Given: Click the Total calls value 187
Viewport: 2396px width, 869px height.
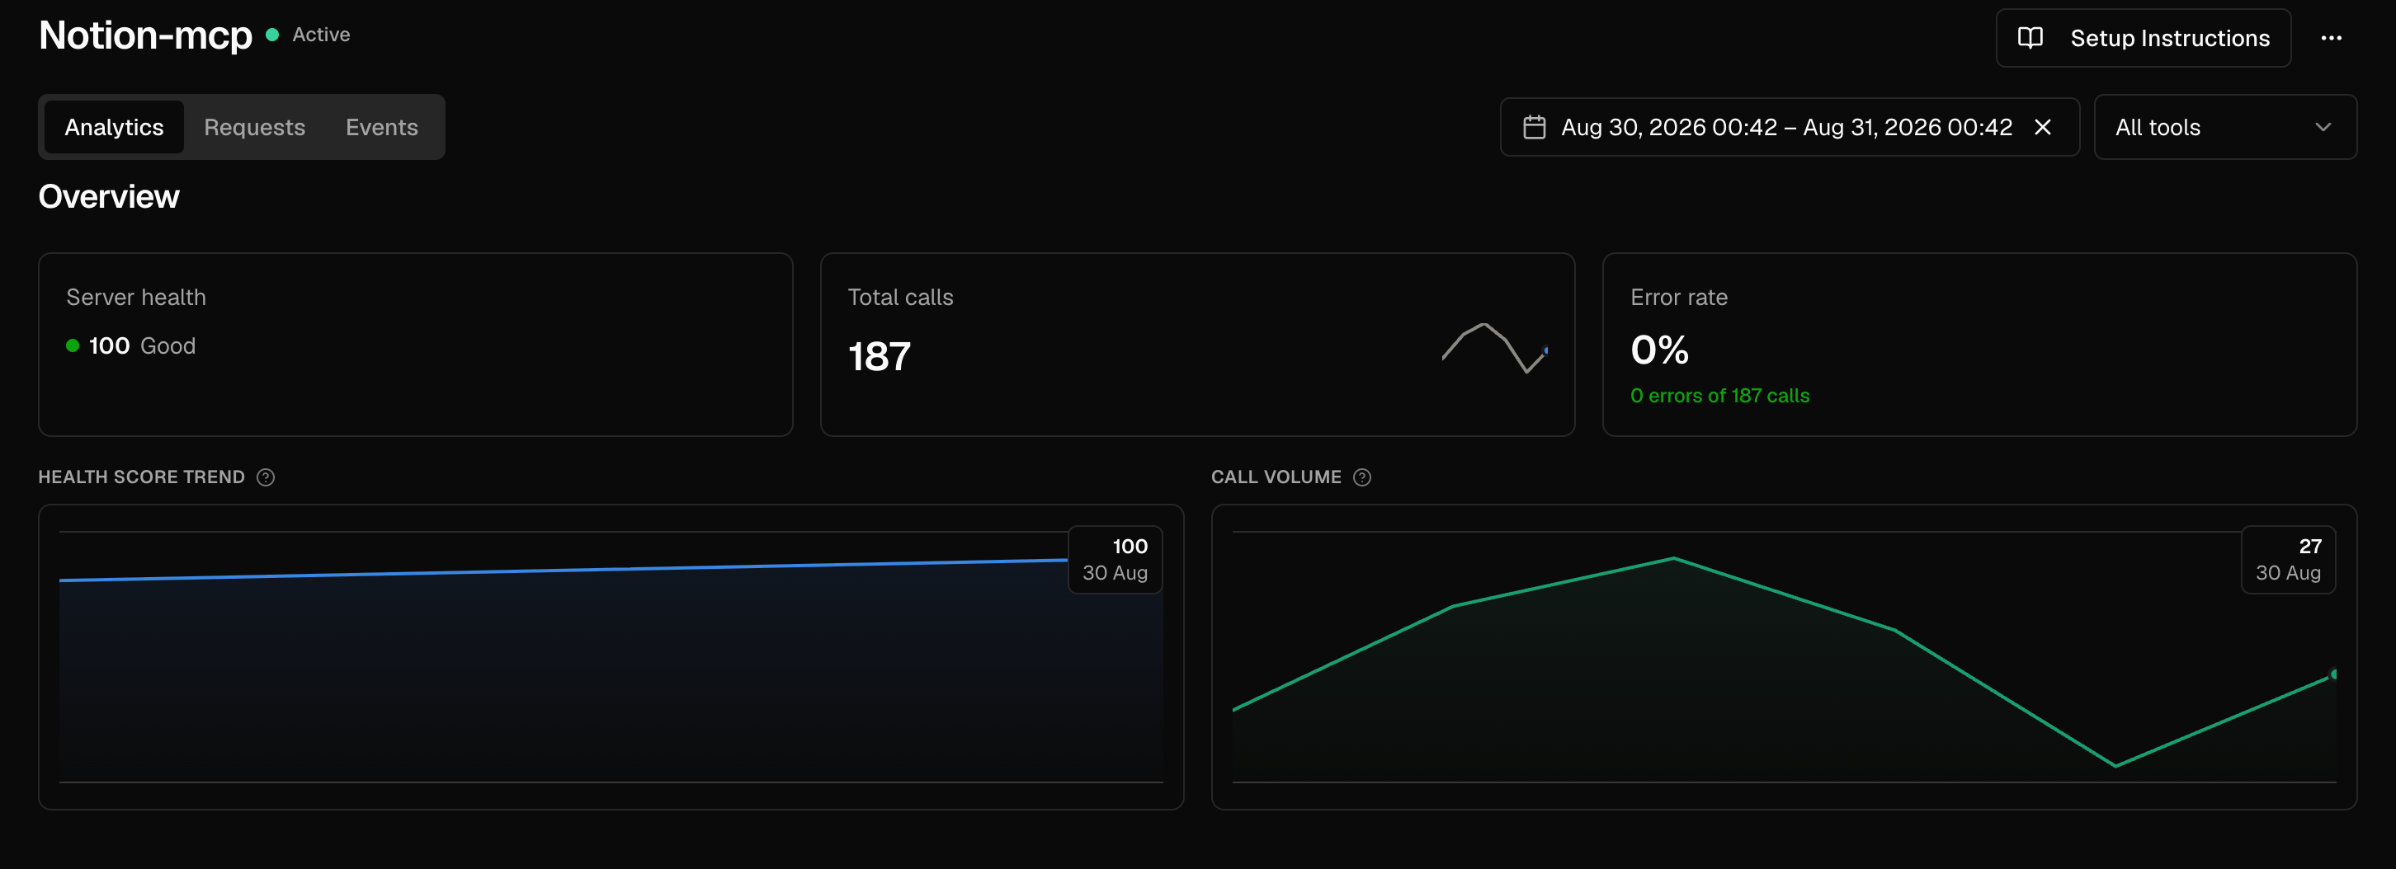Looking at the screenshot, I should coord(879,357).
